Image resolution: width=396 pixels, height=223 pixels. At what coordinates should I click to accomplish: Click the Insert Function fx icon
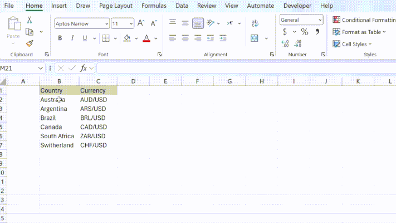pos(84,68)
